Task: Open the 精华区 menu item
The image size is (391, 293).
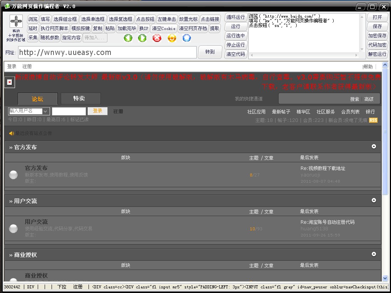Action: (303, 112)
